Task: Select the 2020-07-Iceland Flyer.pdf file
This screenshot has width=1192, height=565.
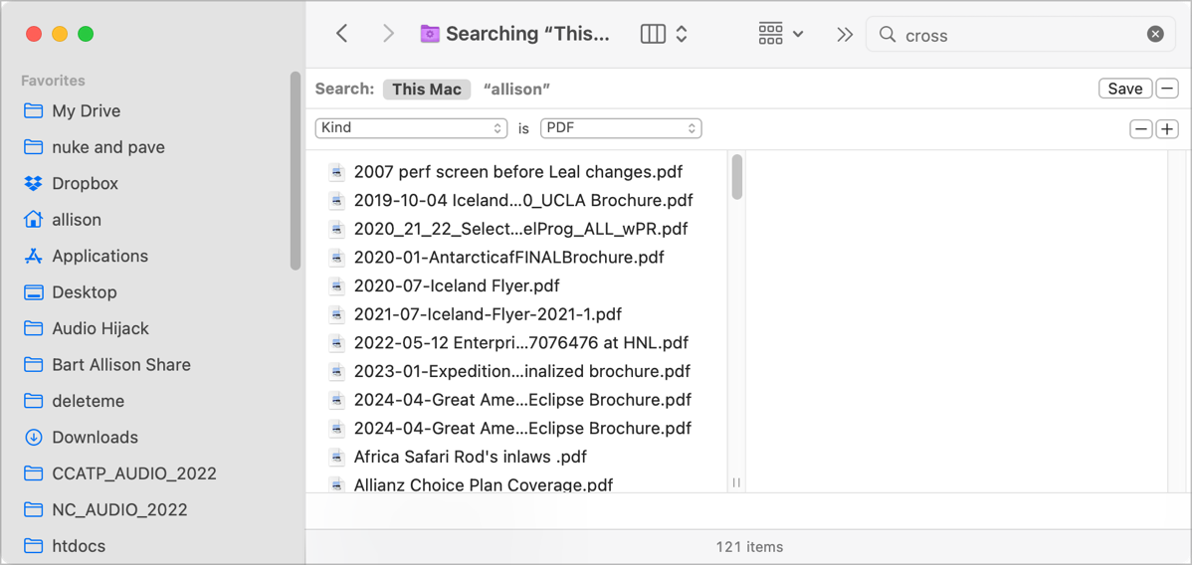Action: coord(457,285)
